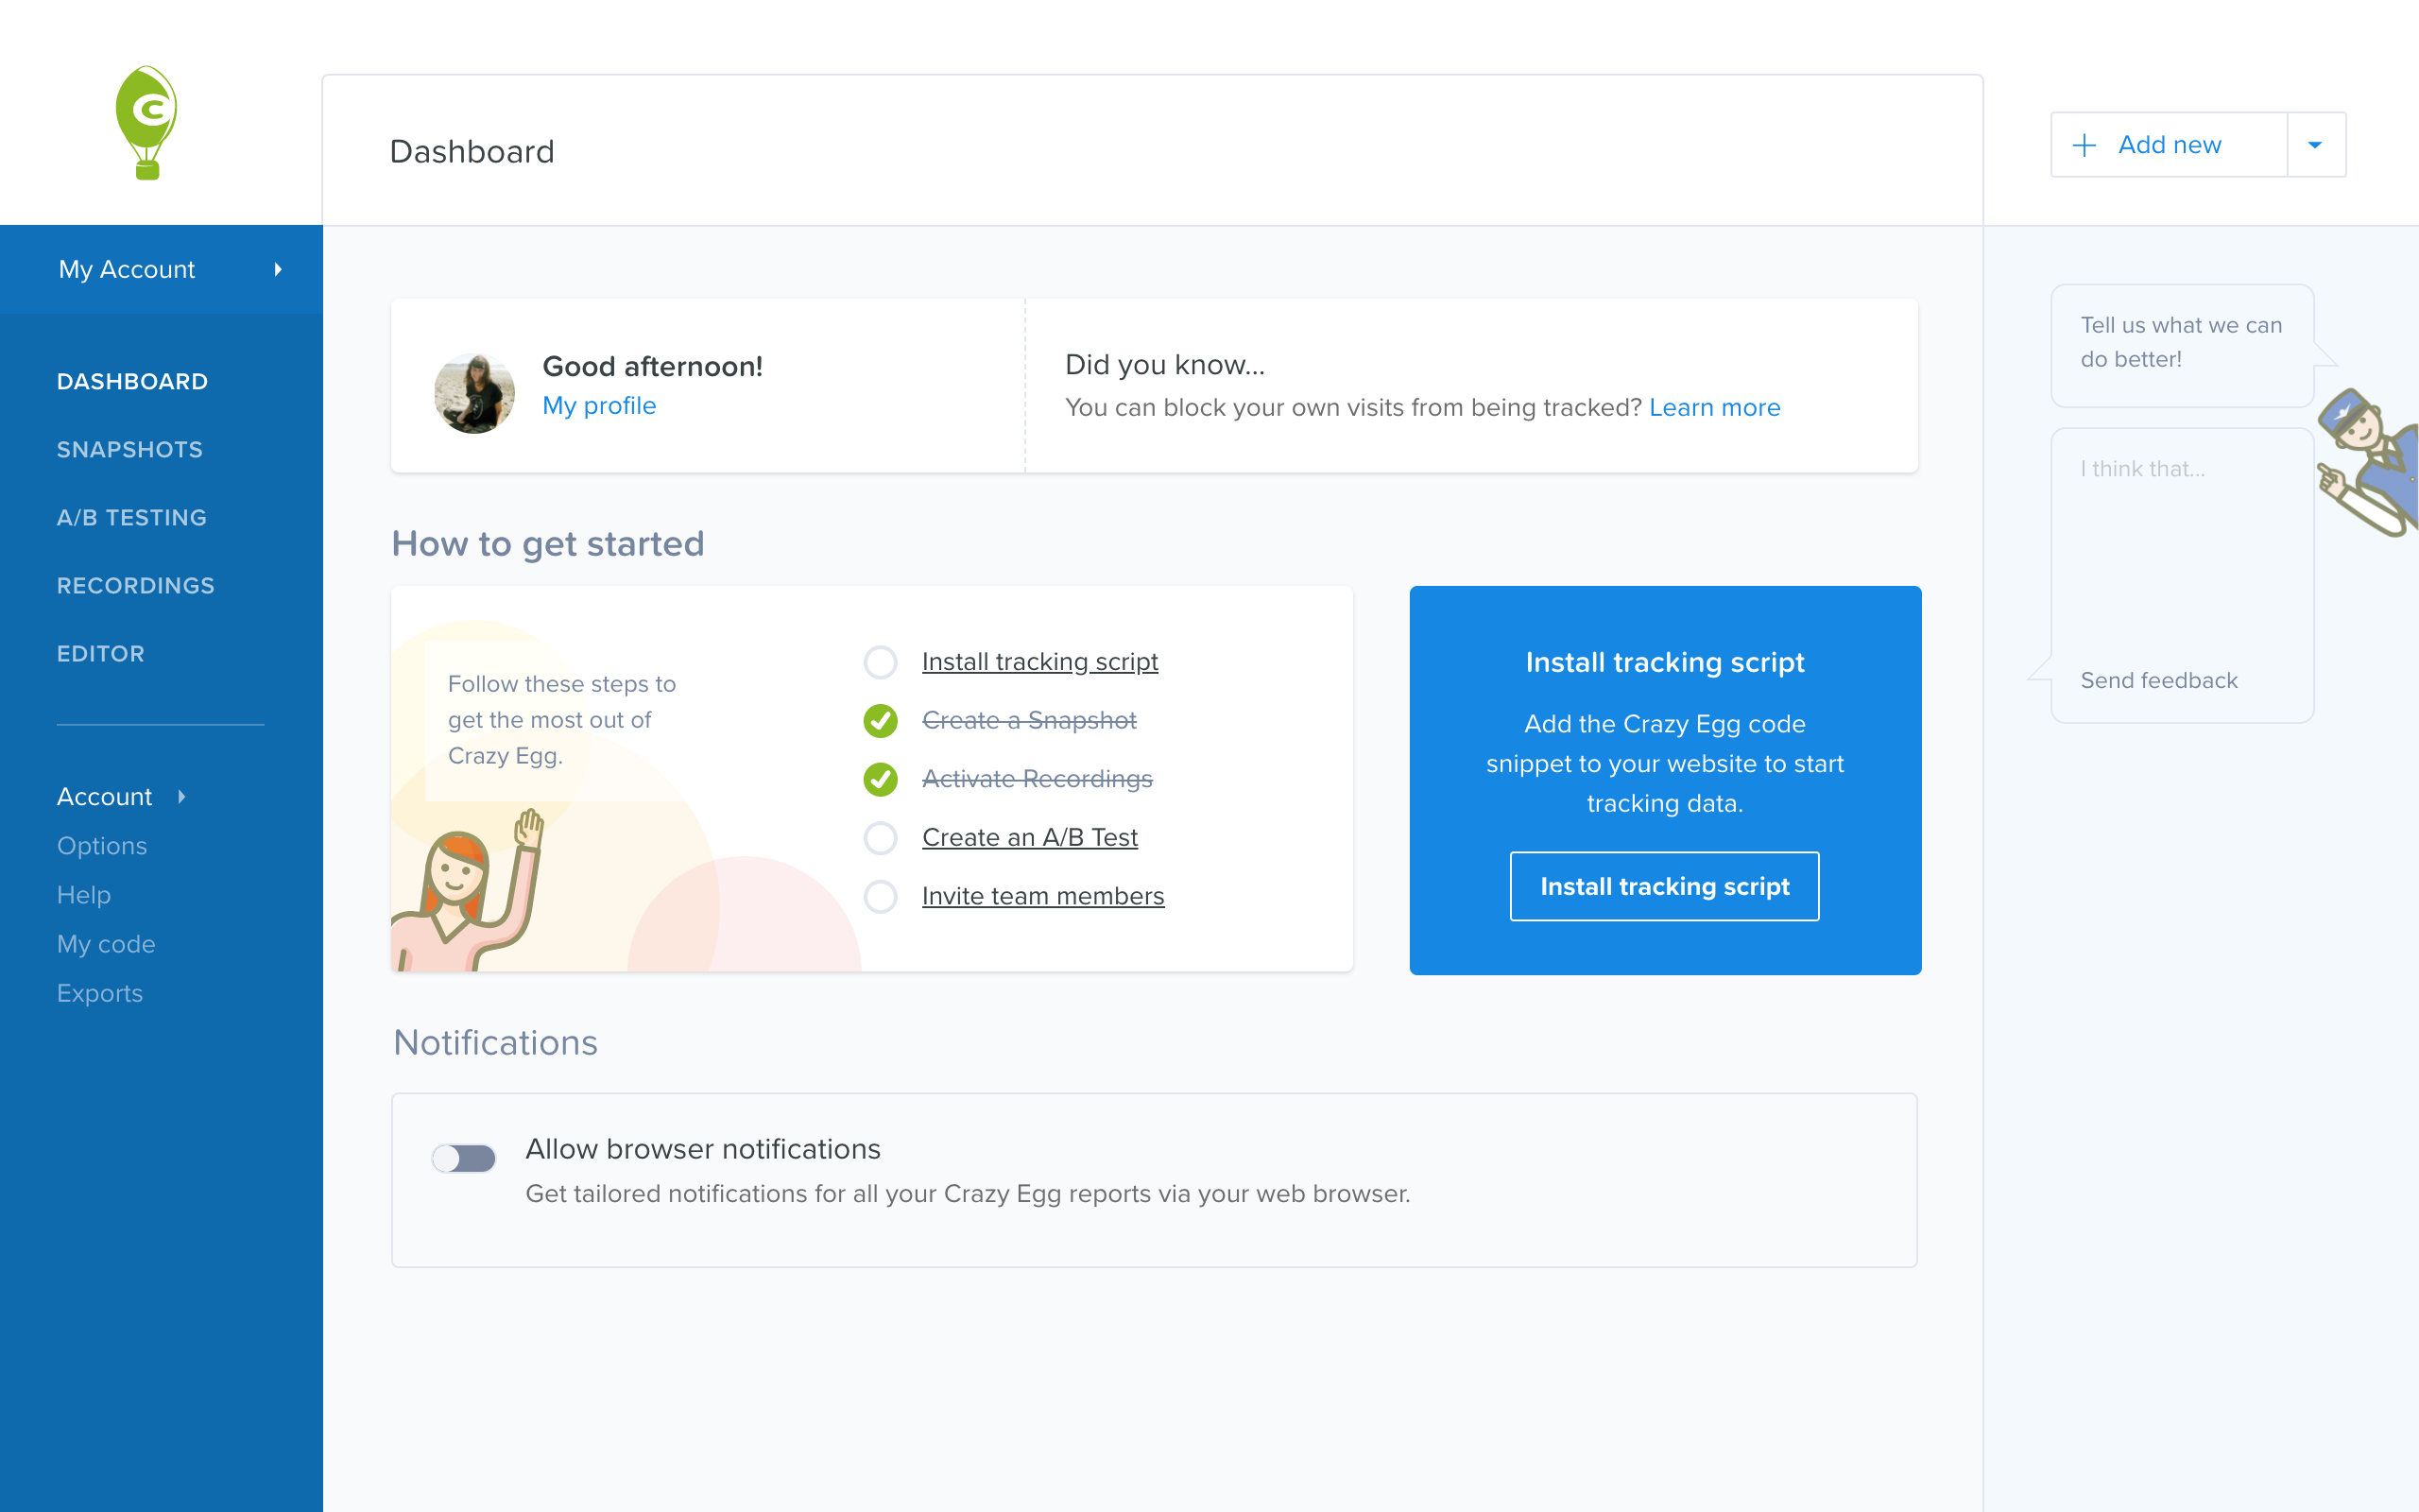Screen dimensions: 2419x1512
Task: Expand the My Account menu arrow
Action: tap(278, 269)
